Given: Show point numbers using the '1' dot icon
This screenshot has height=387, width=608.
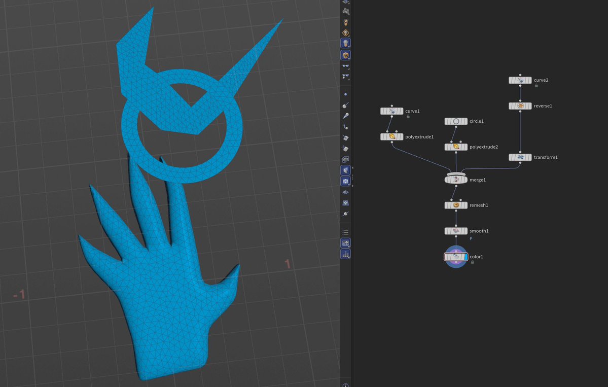Looking at the screenshot, I should 345,127.
